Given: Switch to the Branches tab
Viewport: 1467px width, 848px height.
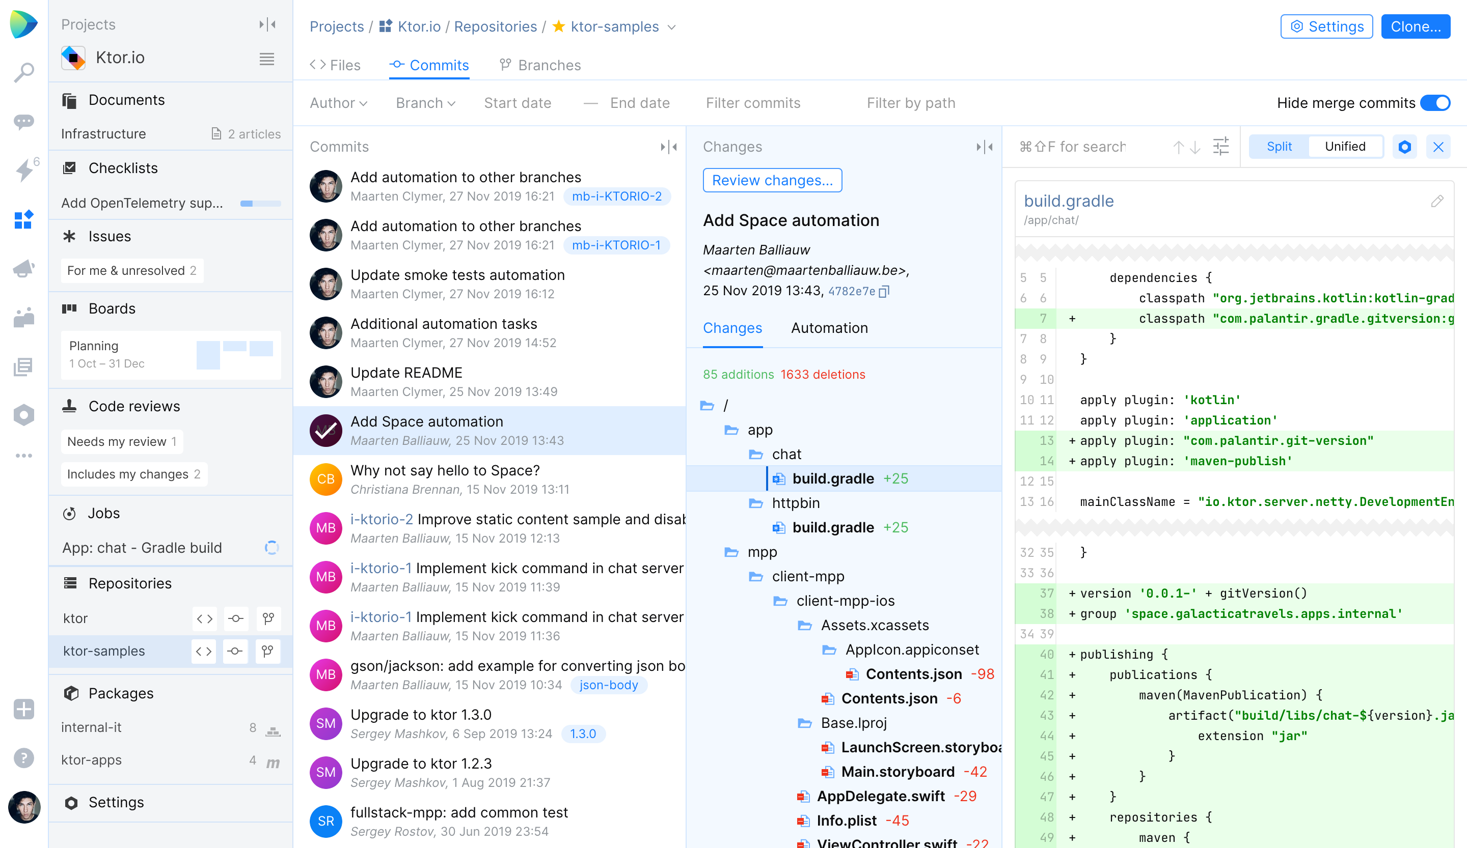Looking at the screenshot, I should (x=540, y=65).
